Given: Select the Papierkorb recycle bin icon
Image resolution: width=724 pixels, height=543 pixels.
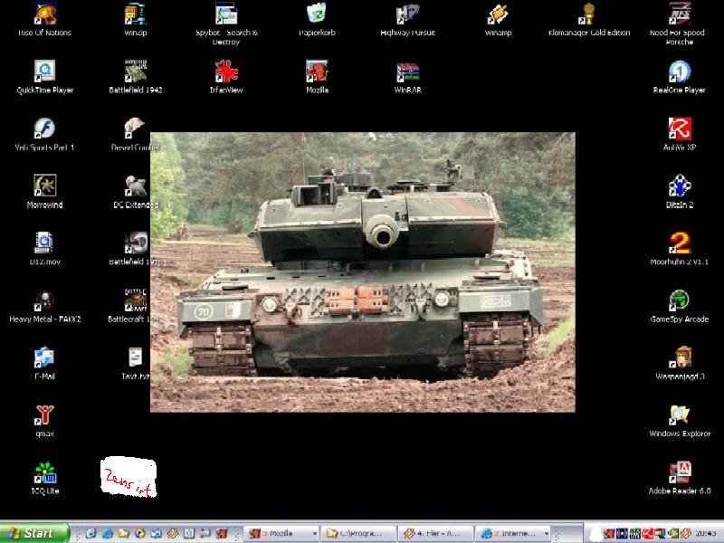Looking at the screenshot, I should pyautogui.click(x=317, y=15).
